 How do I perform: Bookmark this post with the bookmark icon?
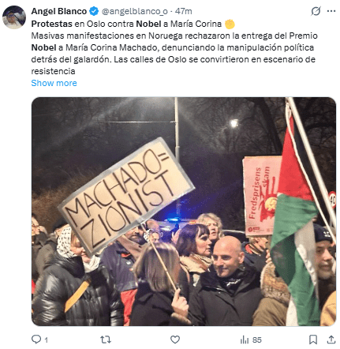click(313, 340)
